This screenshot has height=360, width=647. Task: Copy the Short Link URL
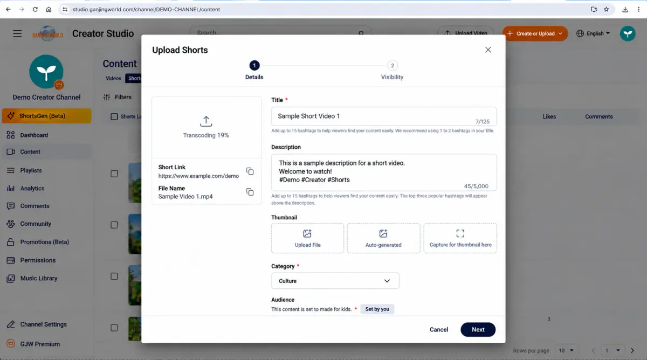[x=250, y=171]
